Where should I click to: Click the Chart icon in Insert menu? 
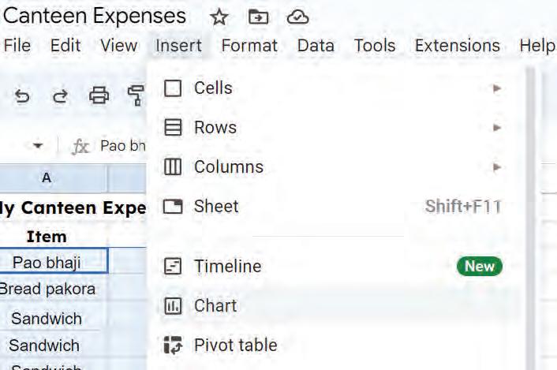click(x=173, y=306)
